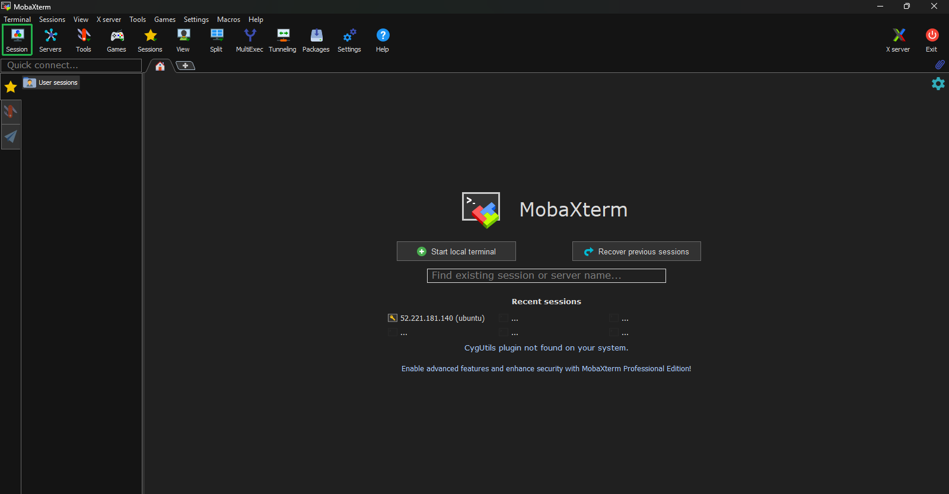Open the Tunneling toolbar icon

click(283, 40)
